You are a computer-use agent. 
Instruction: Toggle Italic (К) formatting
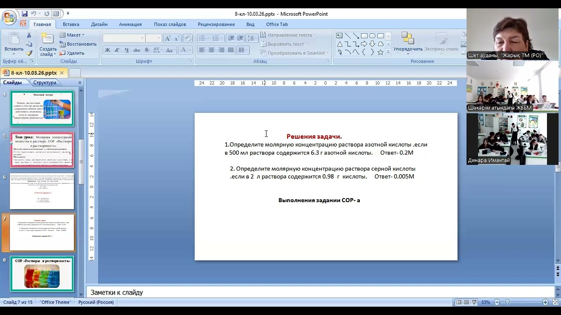pos(117,50)
